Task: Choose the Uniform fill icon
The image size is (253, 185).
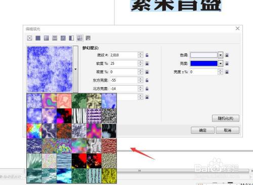Action: [x=38, y=38]
